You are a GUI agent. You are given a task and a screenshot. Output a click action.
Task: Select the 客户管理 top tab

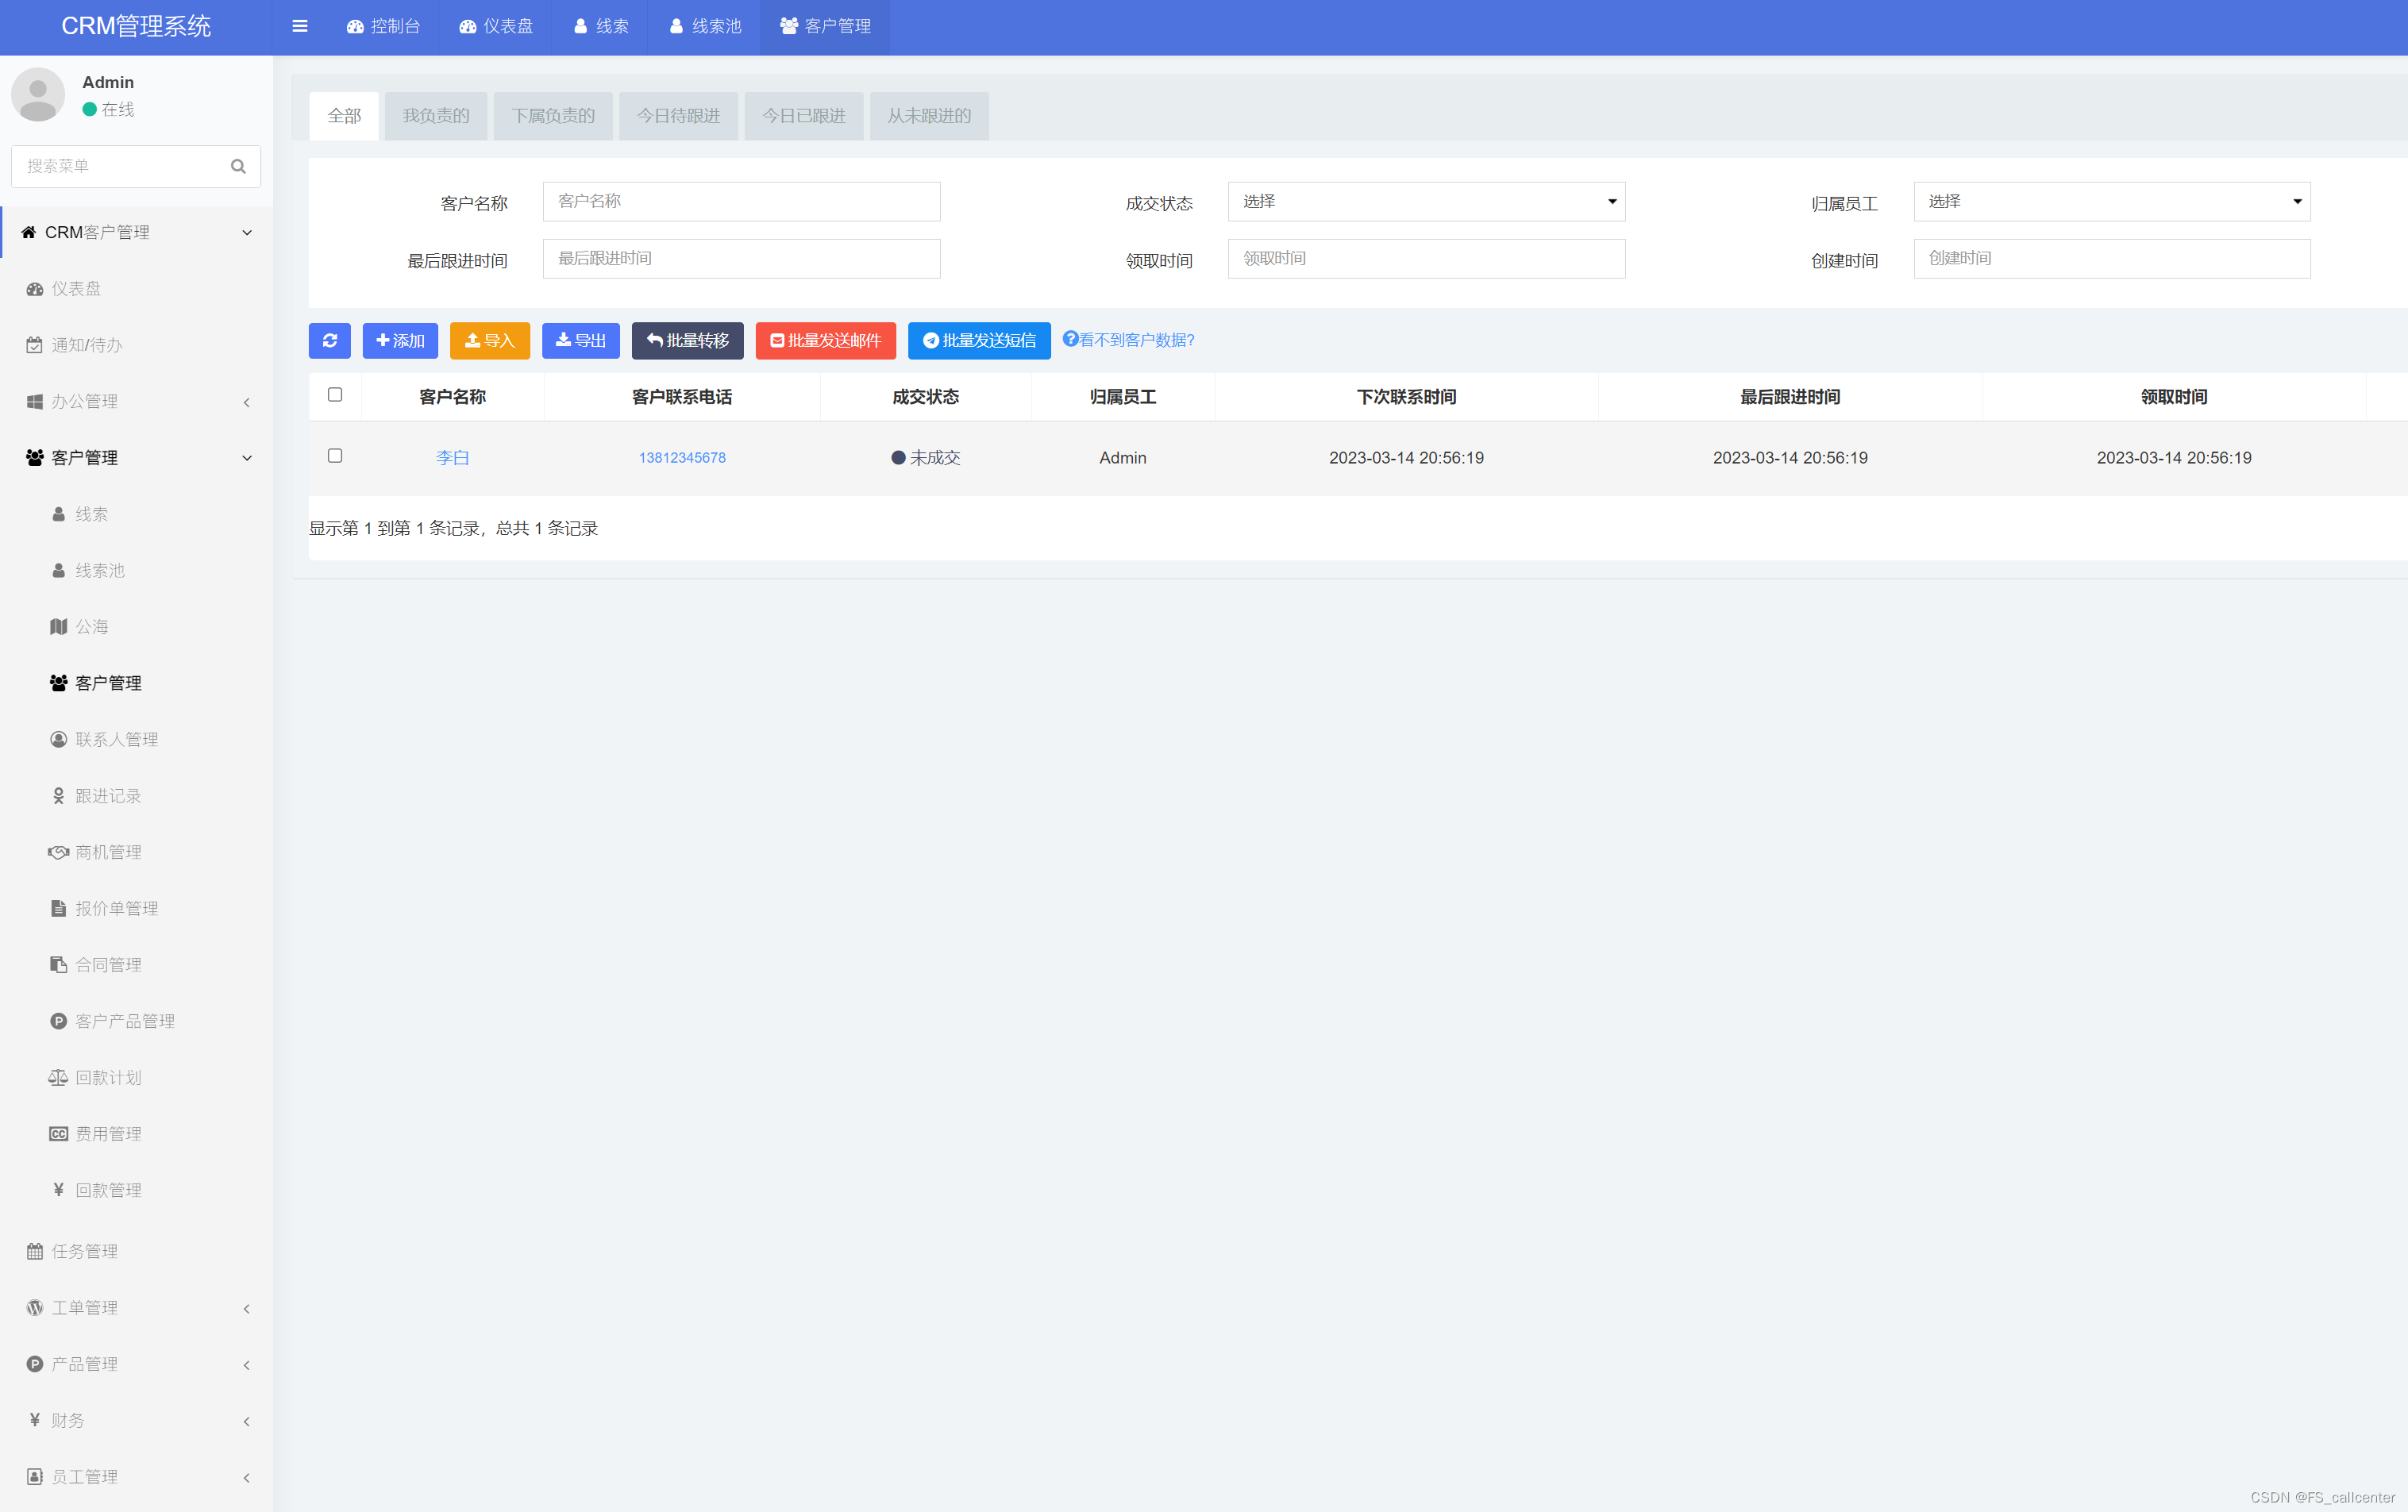pos(825,26)
